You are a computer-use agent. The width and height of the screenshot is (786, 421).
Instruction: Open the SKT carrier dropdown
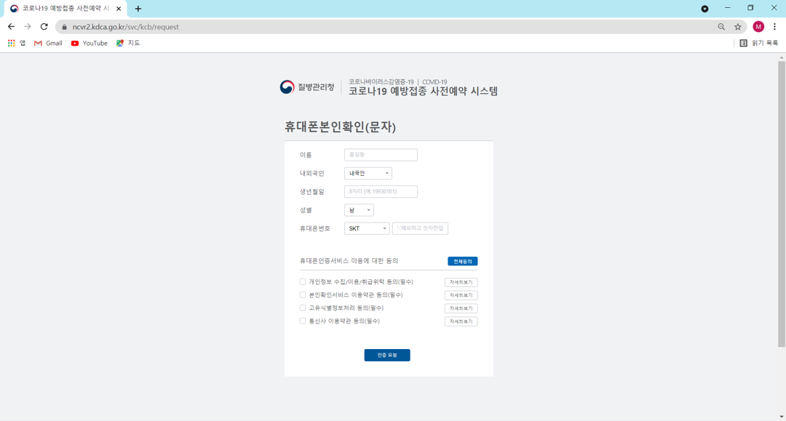point(366,228)
